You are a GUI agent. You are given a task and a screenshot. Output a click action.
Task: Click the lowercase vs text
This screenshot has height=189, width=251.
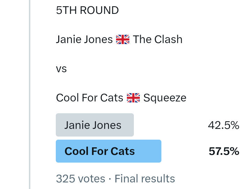[61, 69]
